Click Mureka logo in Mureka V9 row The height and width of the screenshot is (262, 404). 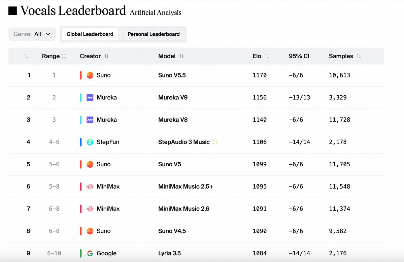click(x=90, y=97)
